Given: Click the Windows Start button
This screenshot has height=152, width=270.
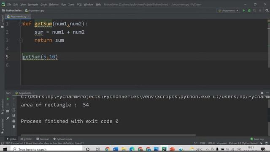Looking at the screenshot, I should (5, 149).
